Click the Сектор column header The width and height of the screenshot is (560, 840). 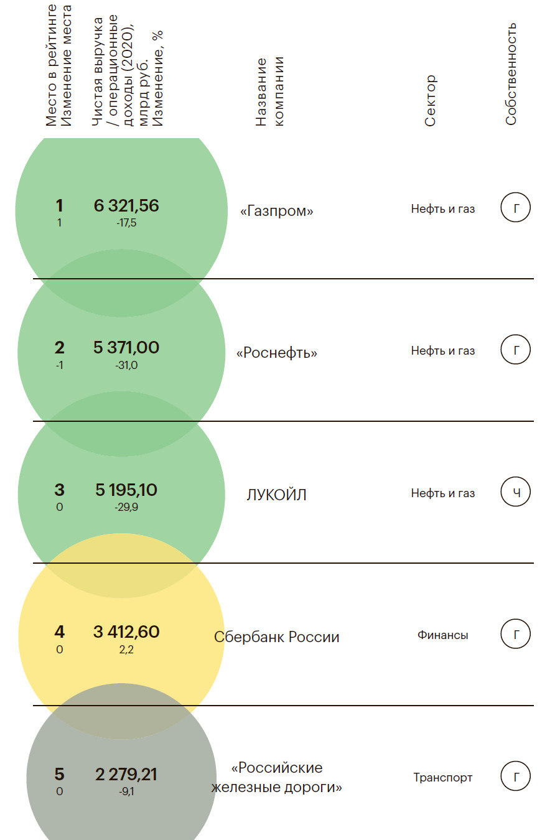tap(431, 100)
